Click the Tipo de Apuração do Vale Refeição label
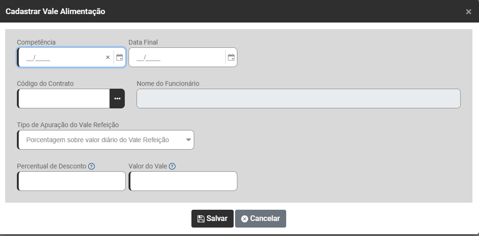Image resolution: width=479 pixels, height=236 pixels. tap(68, 125)
